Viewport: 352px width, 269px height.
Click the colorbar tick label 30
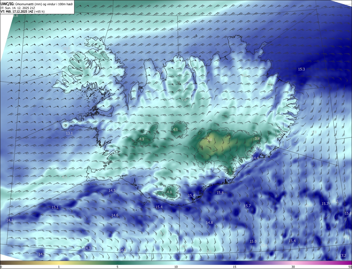point(293,267)
